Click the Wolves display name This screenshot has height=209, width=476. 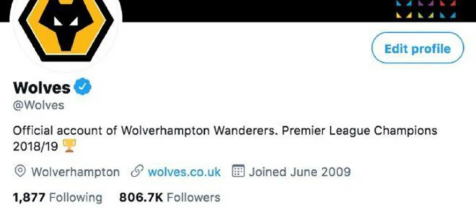pyautogui.click(x=42, y=87)
